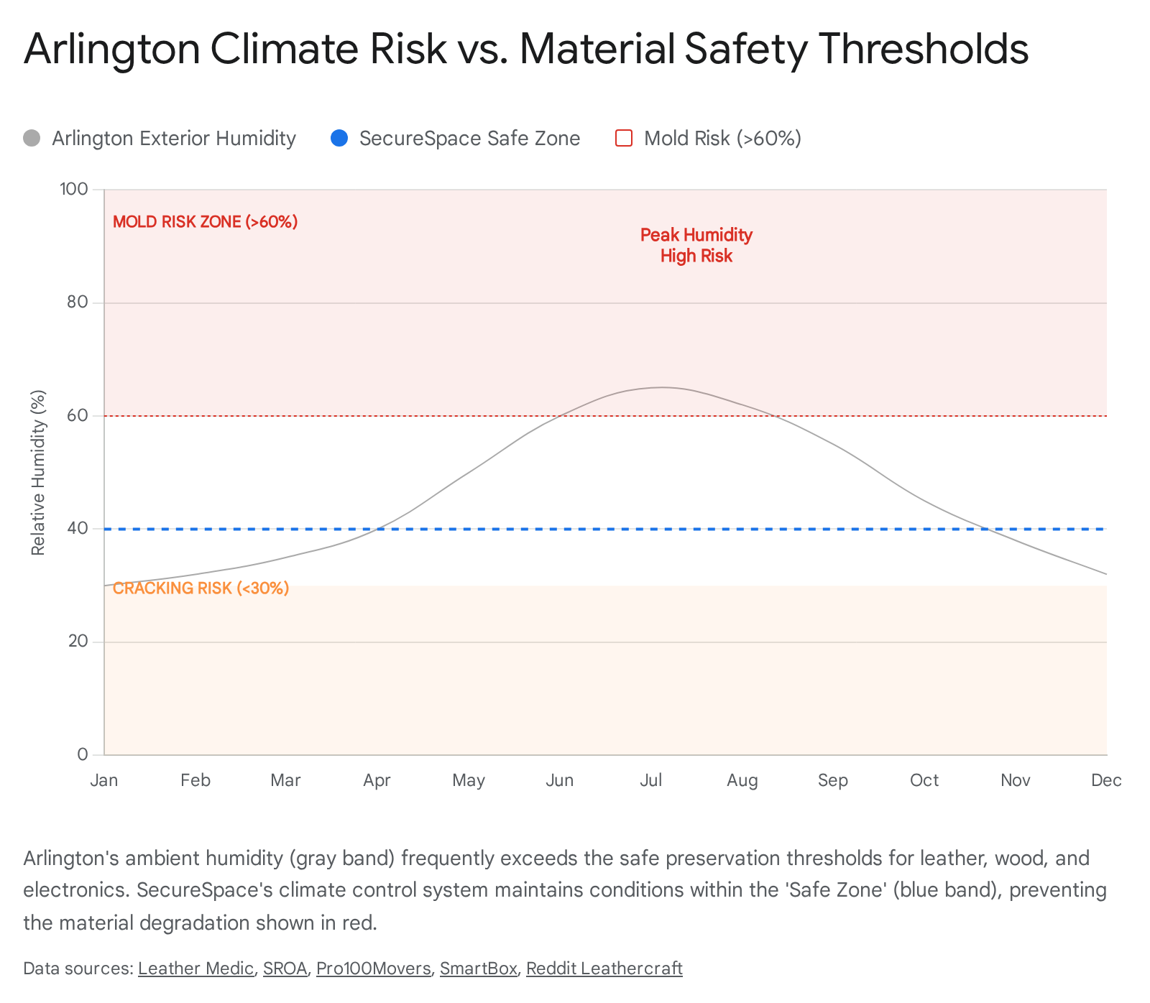
Task: Toggle the Arlington Exterior Humidity legend label
Action: point(174,138)
